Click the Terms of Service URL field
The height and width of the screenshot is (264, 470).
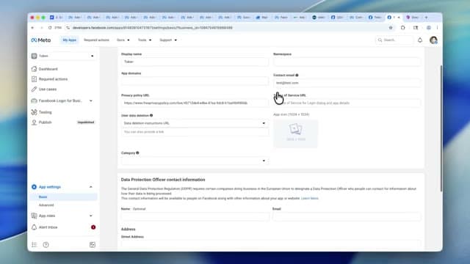(x=347, y=103)
